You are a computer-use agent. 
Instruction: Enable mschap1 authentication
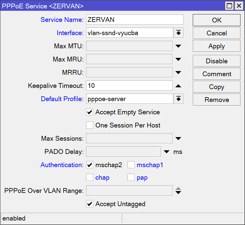pos(131,165)
